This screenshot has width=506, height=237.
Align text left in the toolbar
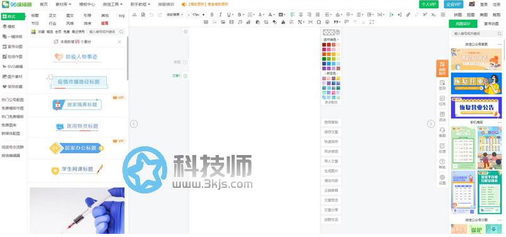(292, 14)
